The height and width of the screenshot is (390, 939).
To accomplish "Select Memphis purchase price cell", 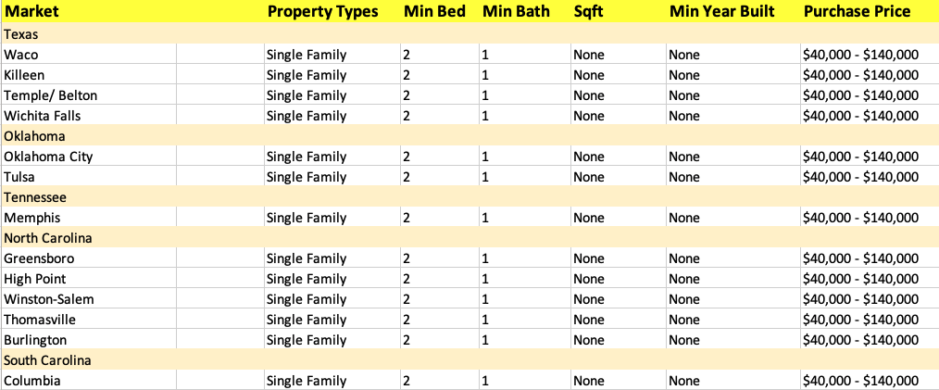I will (870, 218).
